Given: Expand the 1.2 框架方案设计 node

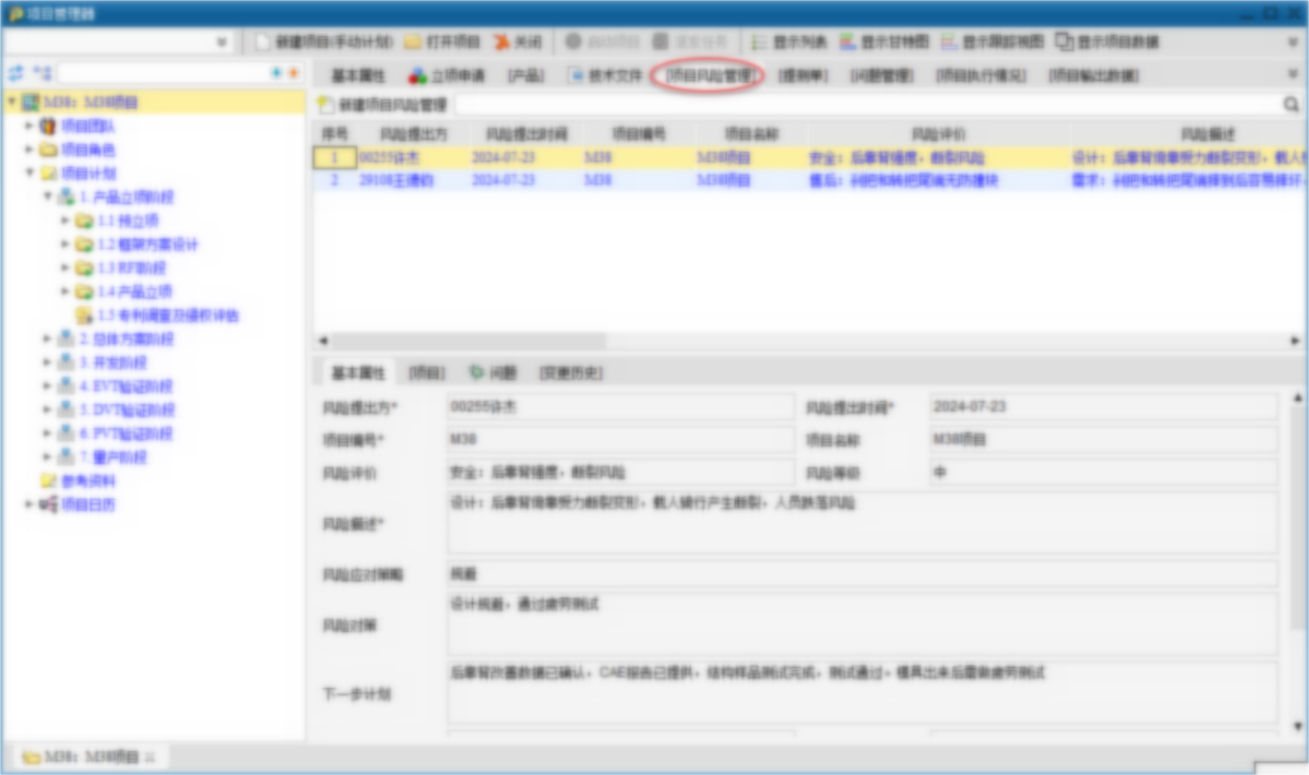Looking at the screenshot, I should pos(65,244).
